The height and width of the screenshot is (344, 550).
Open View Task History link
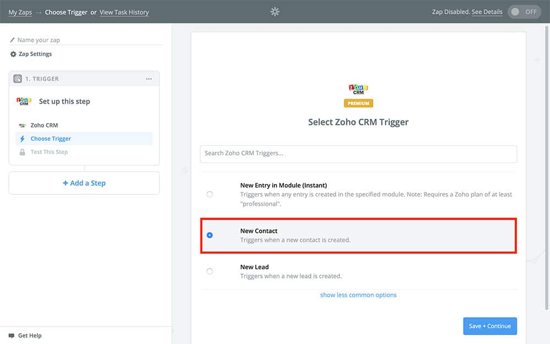[124, 12]
